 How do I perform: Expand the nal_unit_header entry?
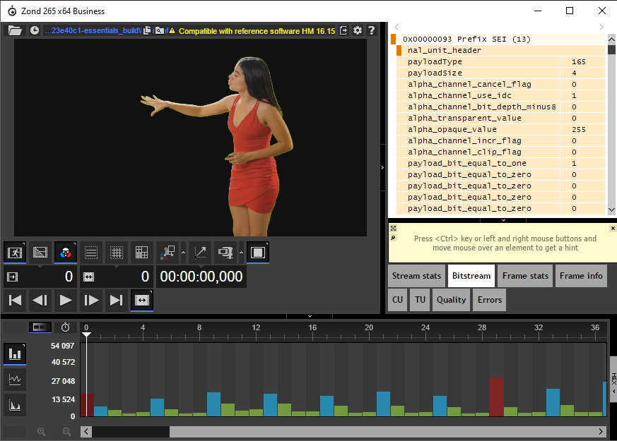pos(399,50)
